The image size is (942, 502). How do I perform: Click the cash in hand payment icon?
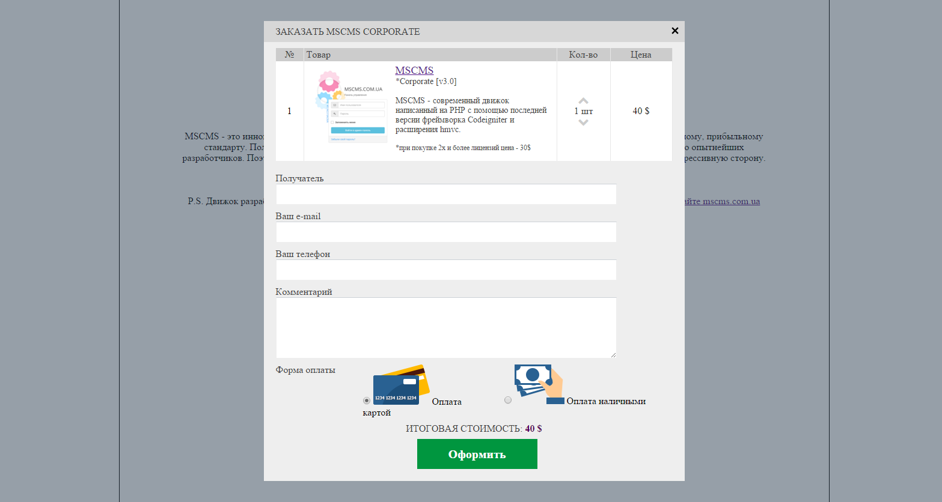[x=539, y=384]
